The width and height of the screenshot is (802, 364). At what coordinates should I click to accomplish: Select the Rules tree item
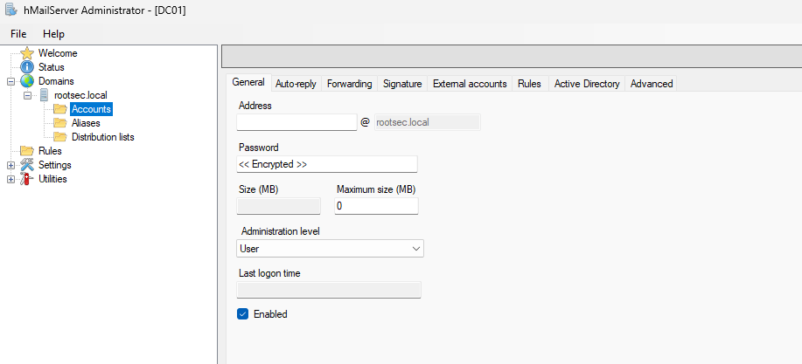[50, 151]
